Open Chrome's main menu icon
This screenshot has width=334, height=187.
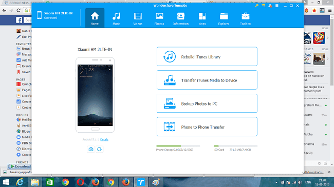point(330,10)
